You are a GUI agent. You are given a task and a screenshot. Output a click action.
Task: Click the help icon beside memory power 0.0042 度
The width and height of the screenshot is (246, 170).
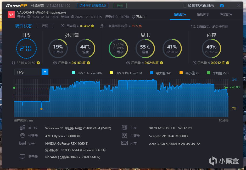coord(228,63)
